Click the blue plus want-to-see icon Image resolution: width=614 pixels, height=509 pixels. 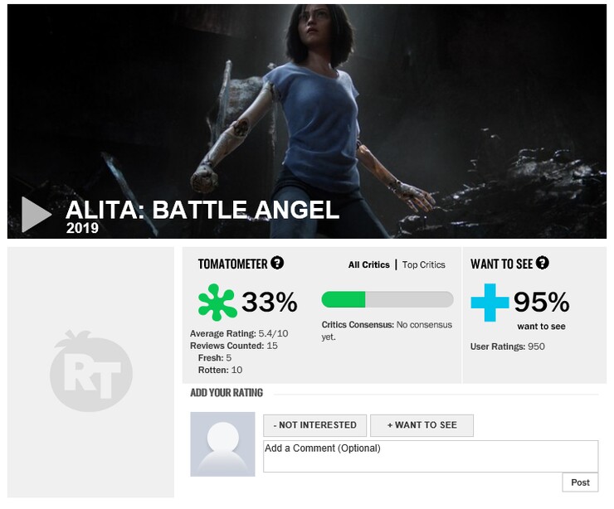pos(490,303)
